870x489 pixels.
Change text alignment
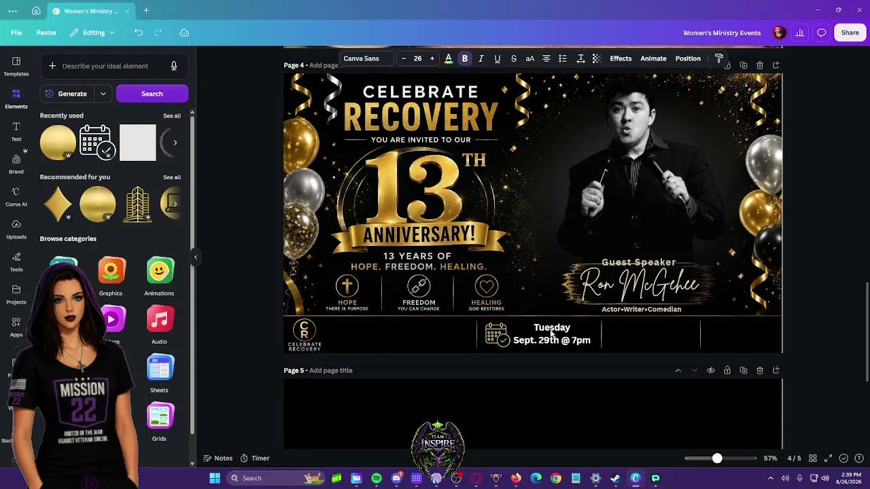coord(546,58)
